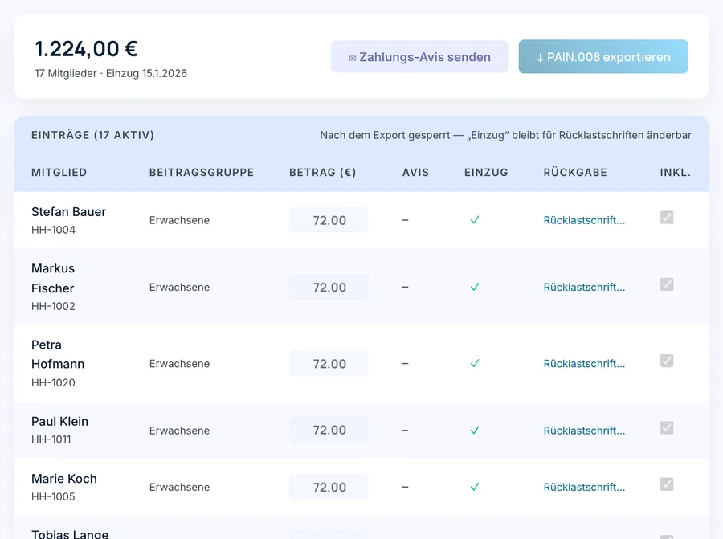Click member number HH-1011
This screenshot has height=539, width=723.
[51, 439]
